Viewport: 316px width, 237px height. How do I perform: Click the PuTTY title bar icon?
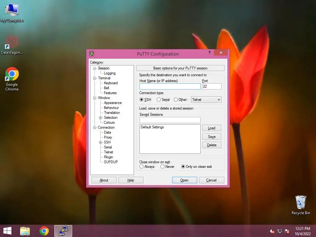[92, 54]
